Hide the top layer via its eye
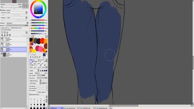 pyautogui.click(x=2, y=38)
